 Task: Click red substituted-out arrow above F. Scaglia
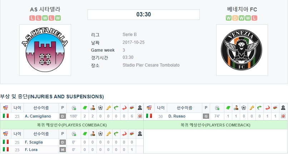[124, 134]
